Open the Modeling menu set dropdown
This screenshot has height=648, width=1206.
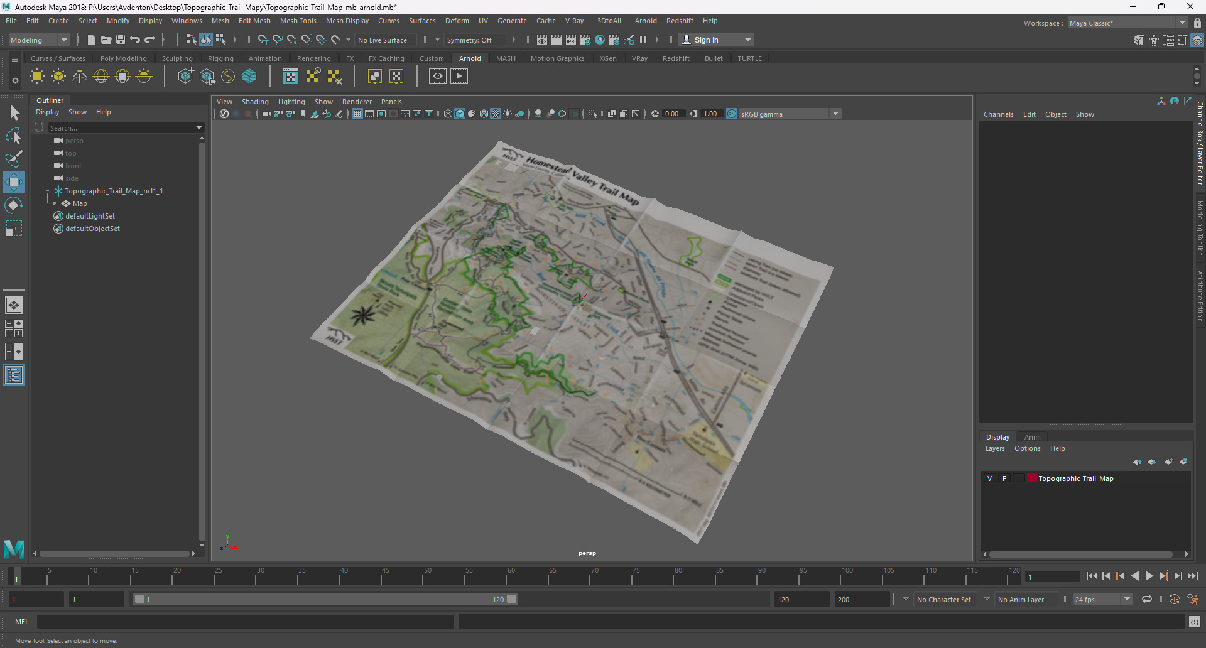[x=39, y=40]
